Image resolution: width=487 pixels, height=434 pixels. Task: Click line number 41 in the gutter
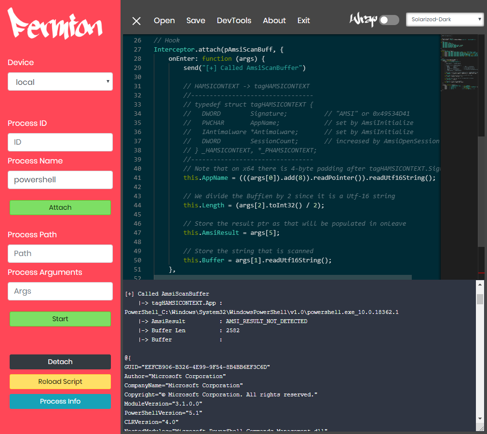tap(137, 178)
